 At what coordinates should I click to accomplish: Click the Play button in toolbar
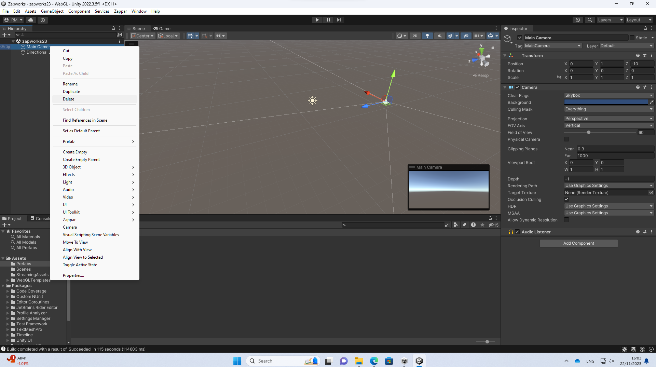point(317,20)
